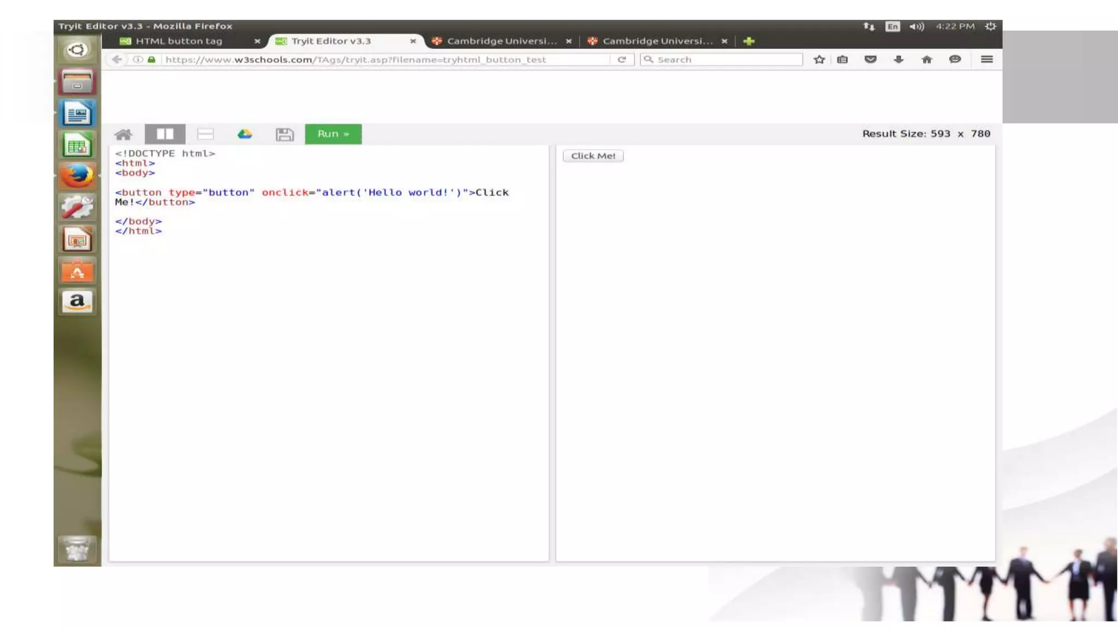Open the En keyboard layout menu

click(893, 26)
